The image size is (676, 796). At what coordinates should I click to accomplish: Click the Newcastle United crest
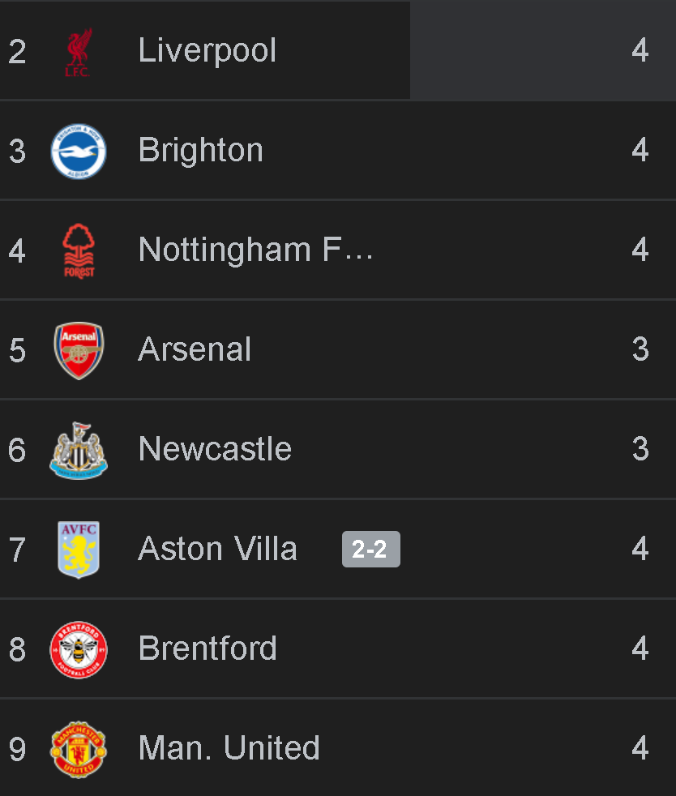click(x=79, y=451)
